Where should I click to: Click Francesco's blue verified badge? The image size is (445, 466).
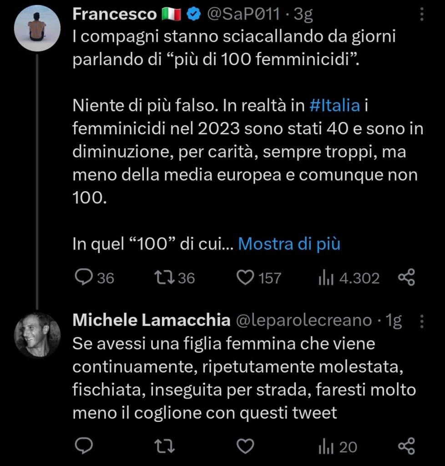[194, 15]
